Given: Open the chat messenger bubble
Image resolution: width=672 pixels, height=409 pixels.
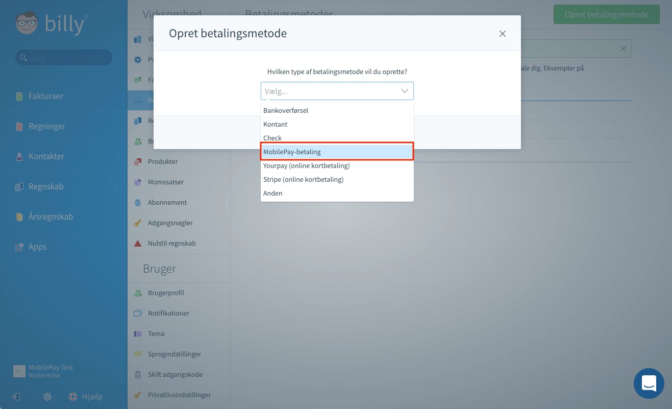Looking at the screenshot, I should [x=649, y=383].
